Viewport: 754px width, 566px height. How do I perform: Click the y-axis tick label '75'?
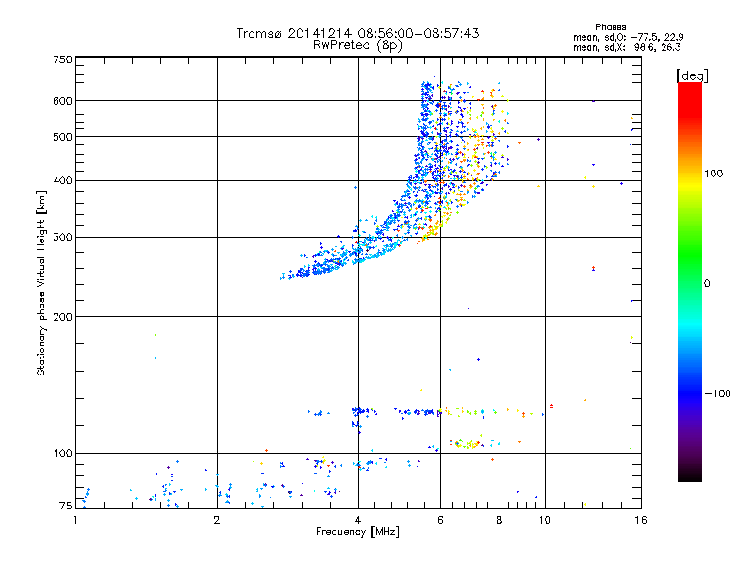point(66,506)
